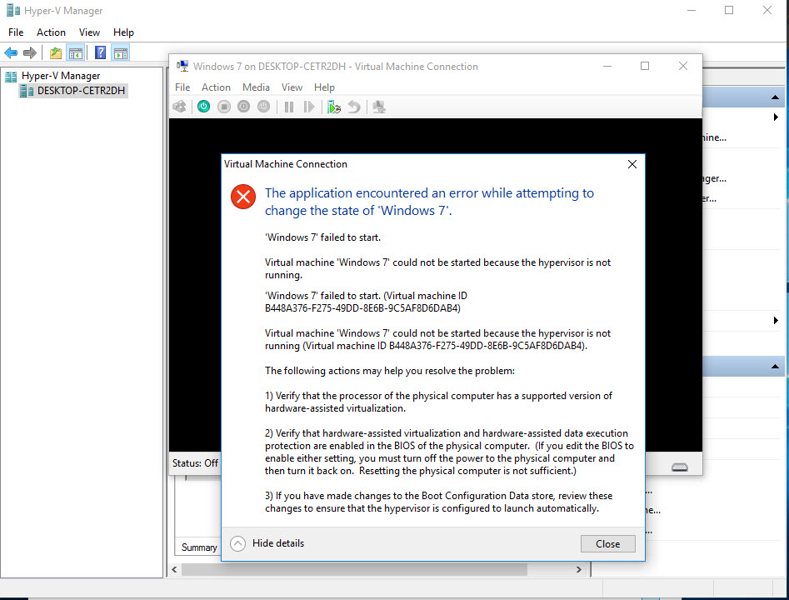The width and height of the screenshot is (789, 600).
Task: Start the VM with the green power icon
Action: click(204, 107)
